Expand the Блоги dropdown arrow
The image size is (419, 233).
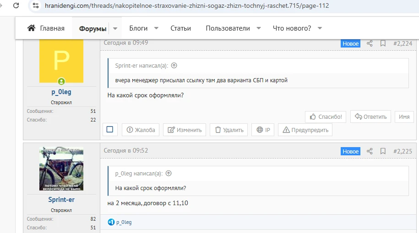point(156,28)
